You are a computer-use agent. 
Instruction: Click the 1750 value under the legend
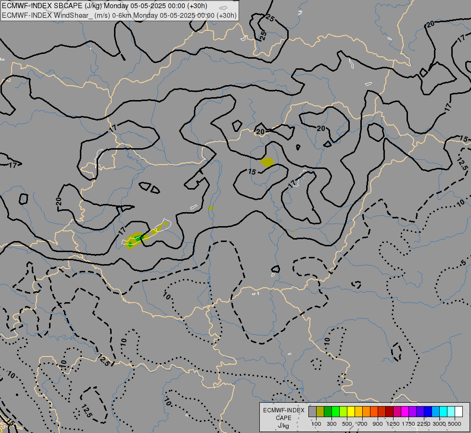click(408, 424)
